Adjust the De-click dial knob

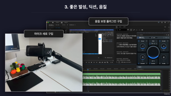[164, 46]
